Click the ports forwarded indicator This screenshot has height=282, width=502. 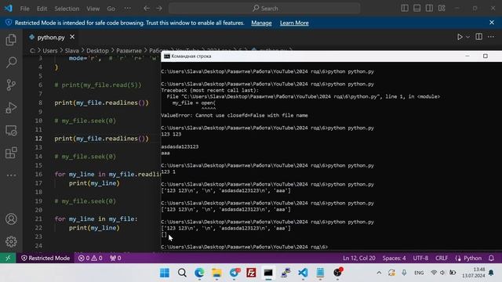pos(115,258)
